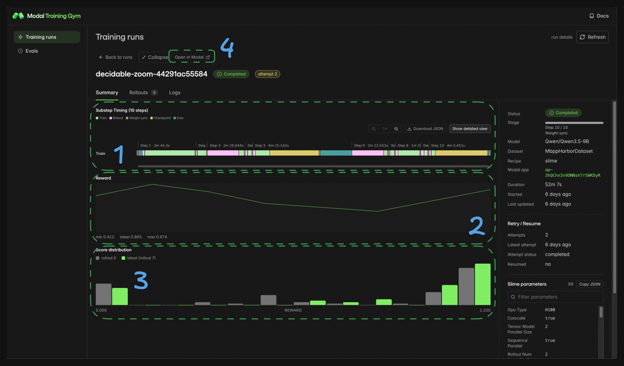624x366 pixels.
Task: Zoom in the substep timeline
Action: tap(396, 129)
